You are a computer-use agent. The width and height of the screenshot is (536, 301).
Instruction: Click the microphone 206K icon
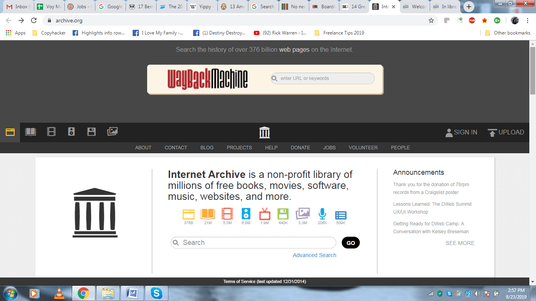(322, 214)
